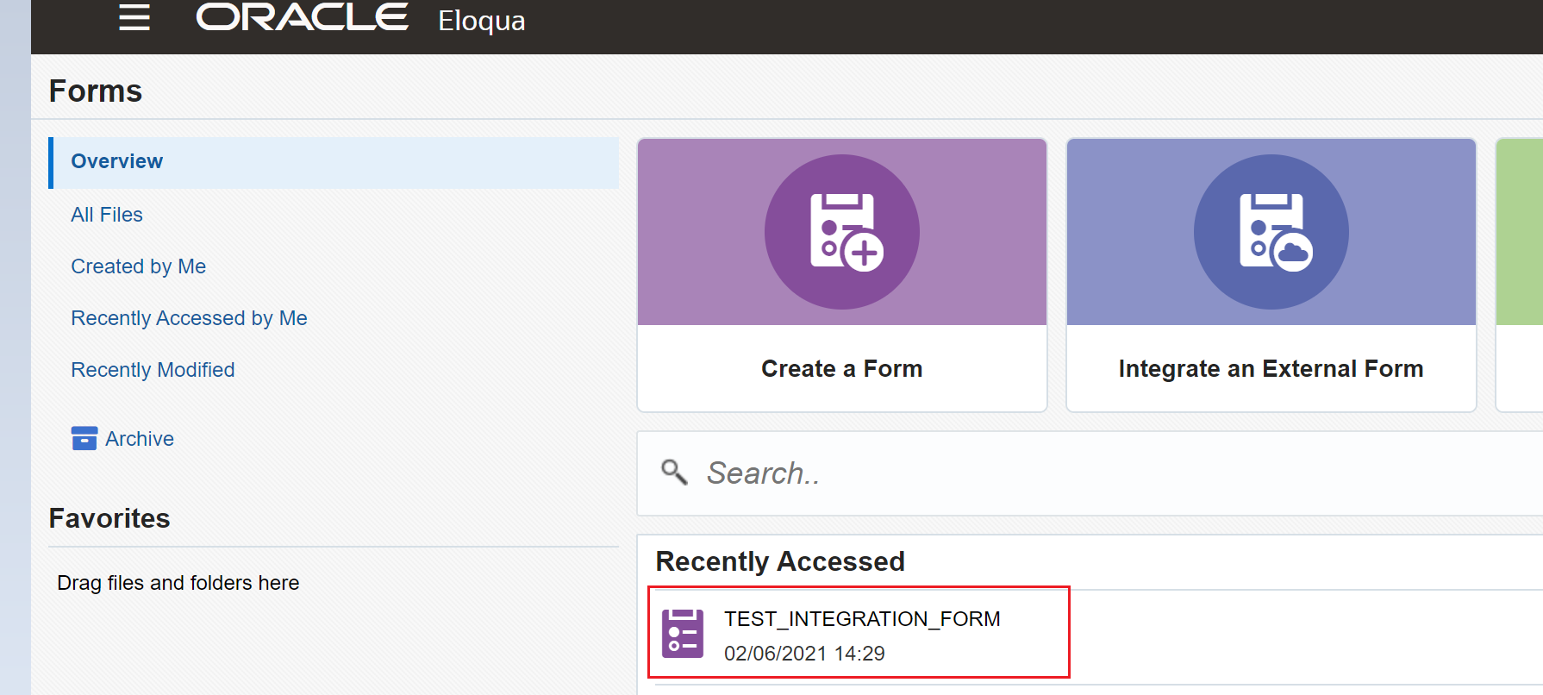Click the partially visible green card

coord(1520,275)
